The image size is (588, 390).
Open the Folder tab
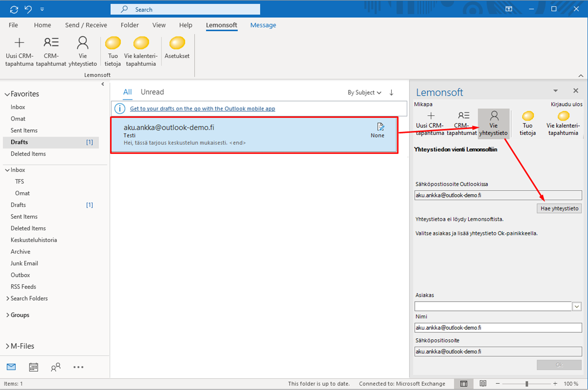click(129, 25)
